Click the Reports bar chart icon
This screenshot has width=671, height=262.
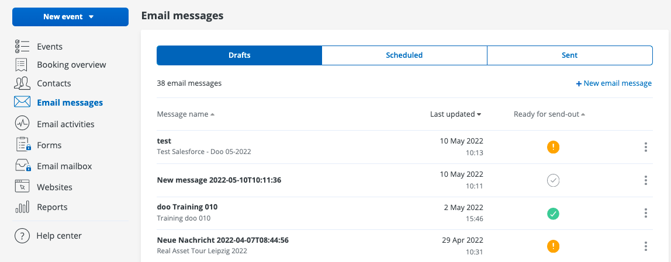click(22, 207)
